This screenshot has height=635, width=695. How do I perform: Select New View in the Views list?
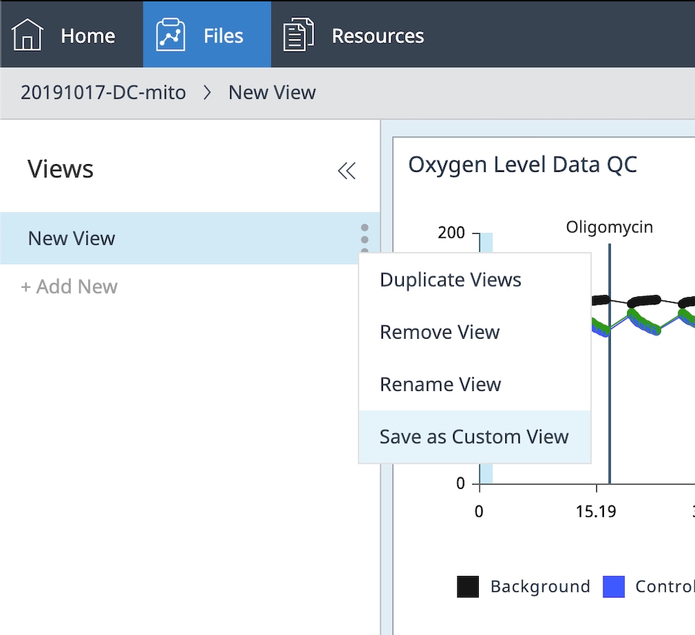pyautogui.click(x=72, y=239)
